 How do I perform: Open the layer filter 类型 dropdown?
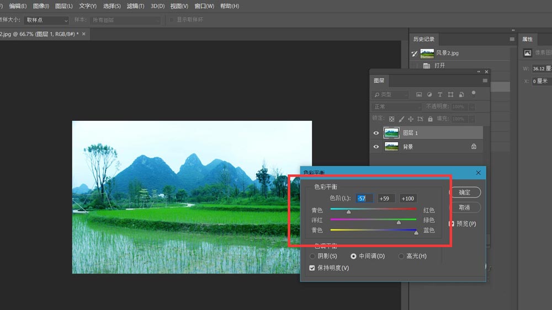click(x=390, y=94)
